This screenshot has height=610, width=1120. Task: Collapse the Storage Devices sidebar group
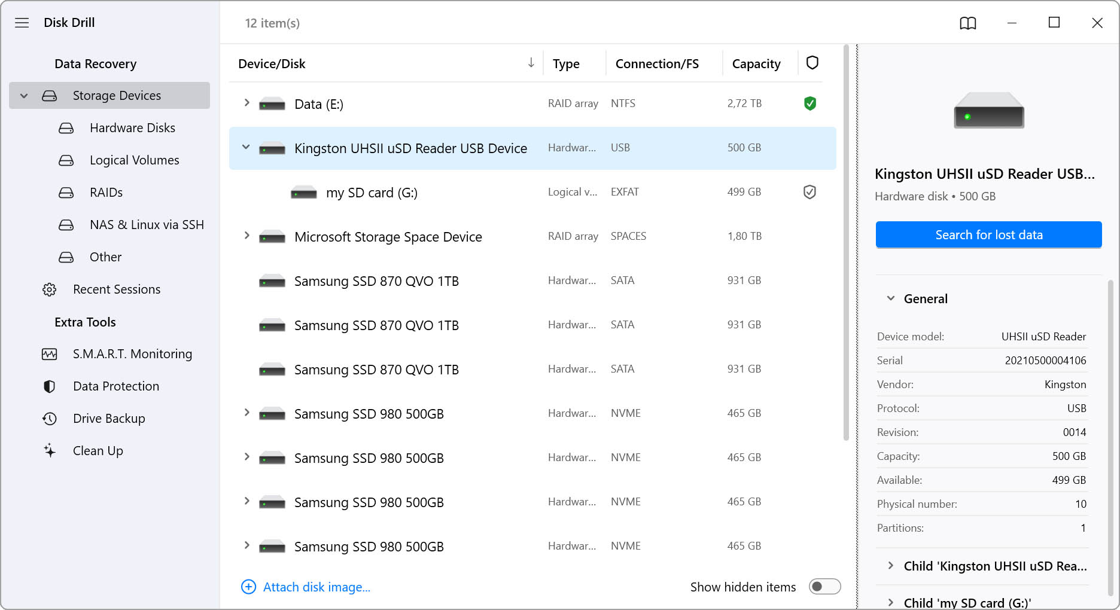point(24,96)
